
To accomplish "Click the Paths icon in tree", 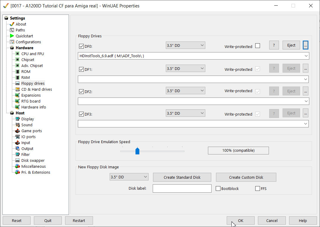I will pos(12,30).
